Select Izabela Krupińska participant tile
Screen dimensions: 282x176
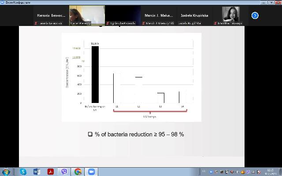[x=194, y=15]
